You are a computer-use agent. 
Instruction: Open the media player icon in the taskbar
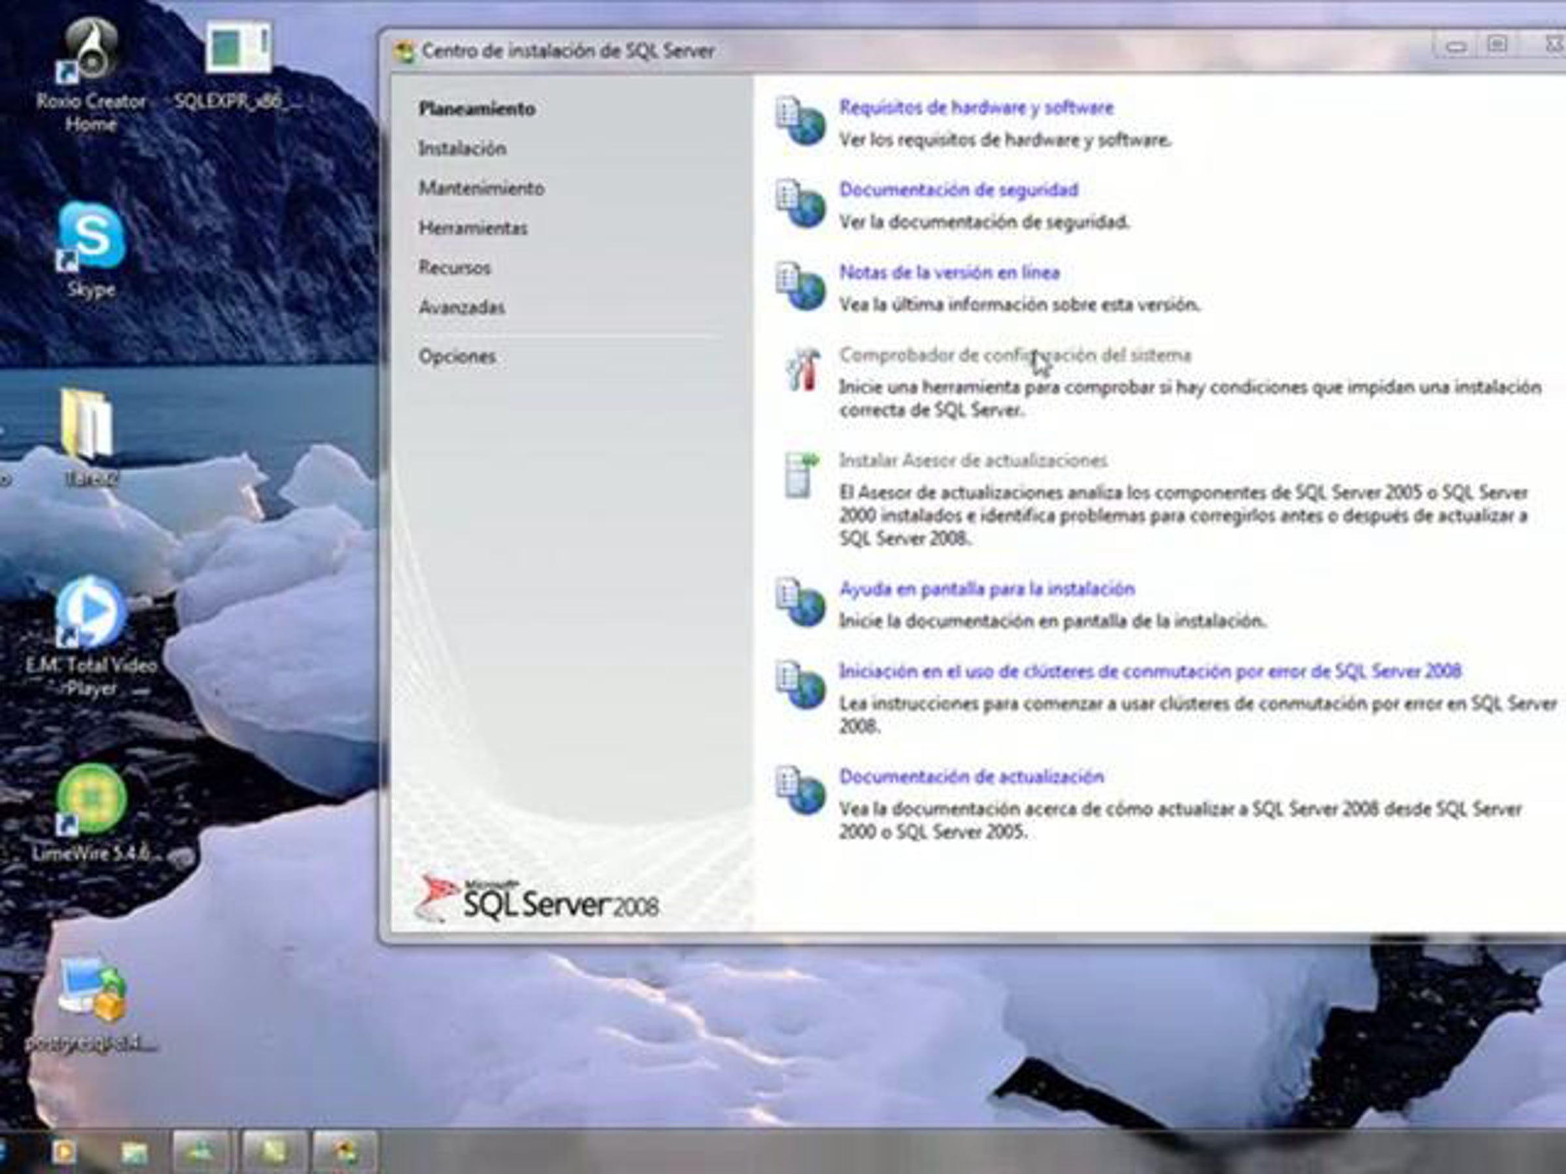(64, 1152)
